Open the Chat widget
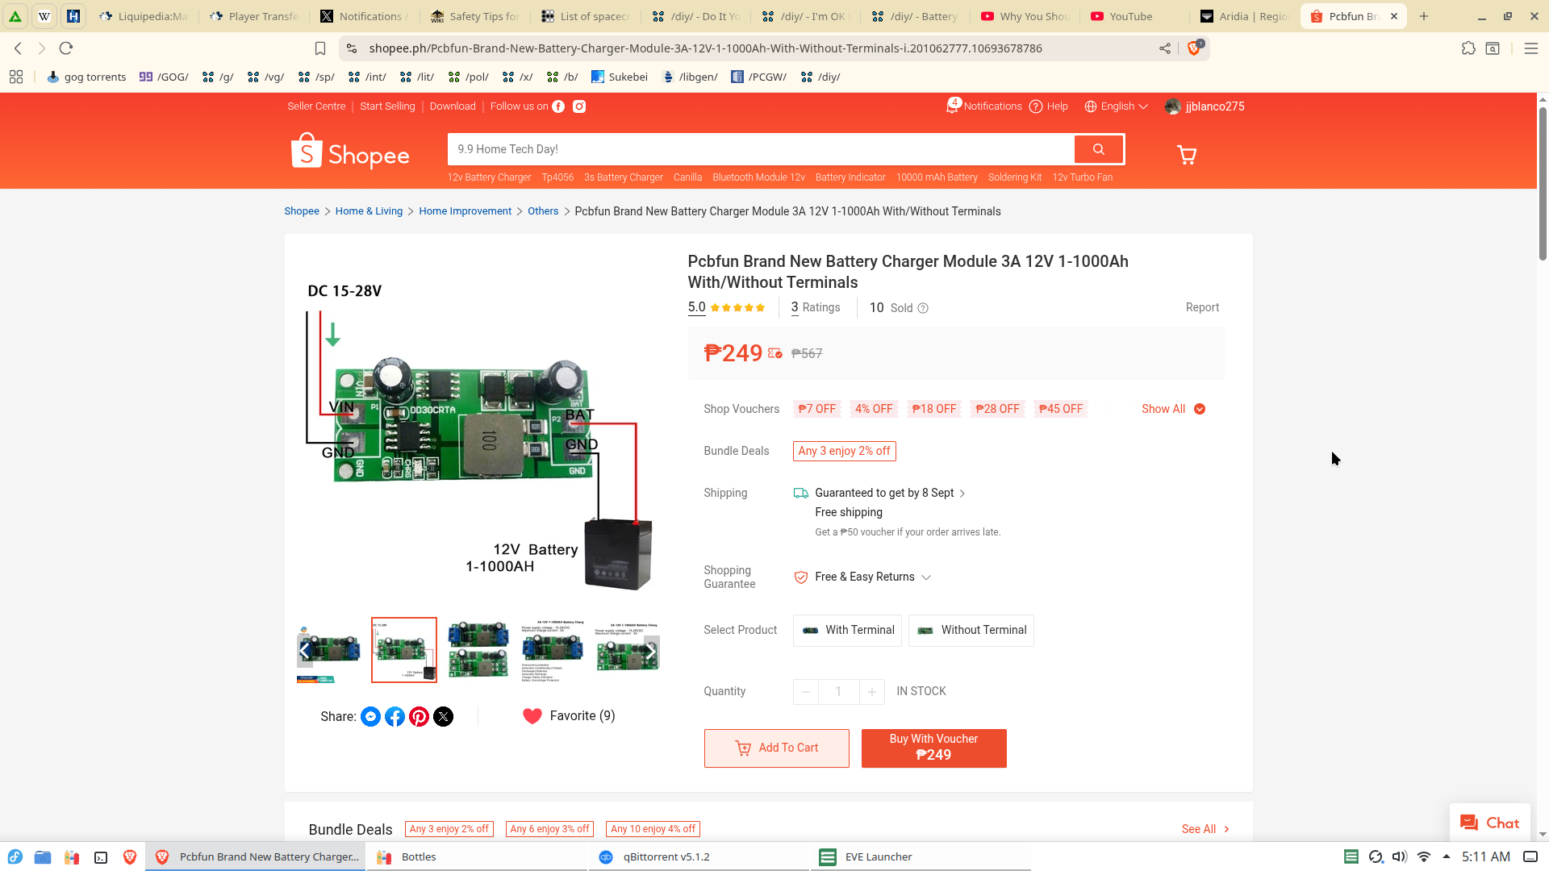This screenshot has width=1549, height=871. click(x=1489, y=823)
